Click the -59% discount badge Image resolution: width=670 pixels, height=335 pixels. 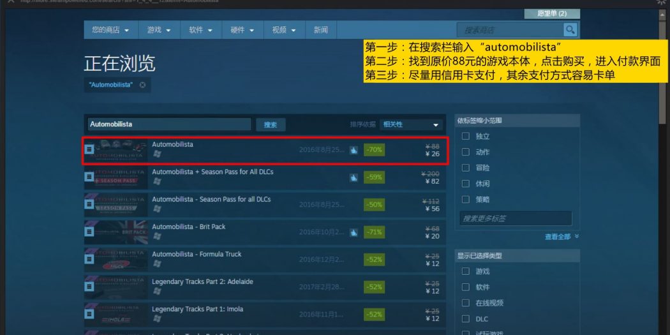375,177
